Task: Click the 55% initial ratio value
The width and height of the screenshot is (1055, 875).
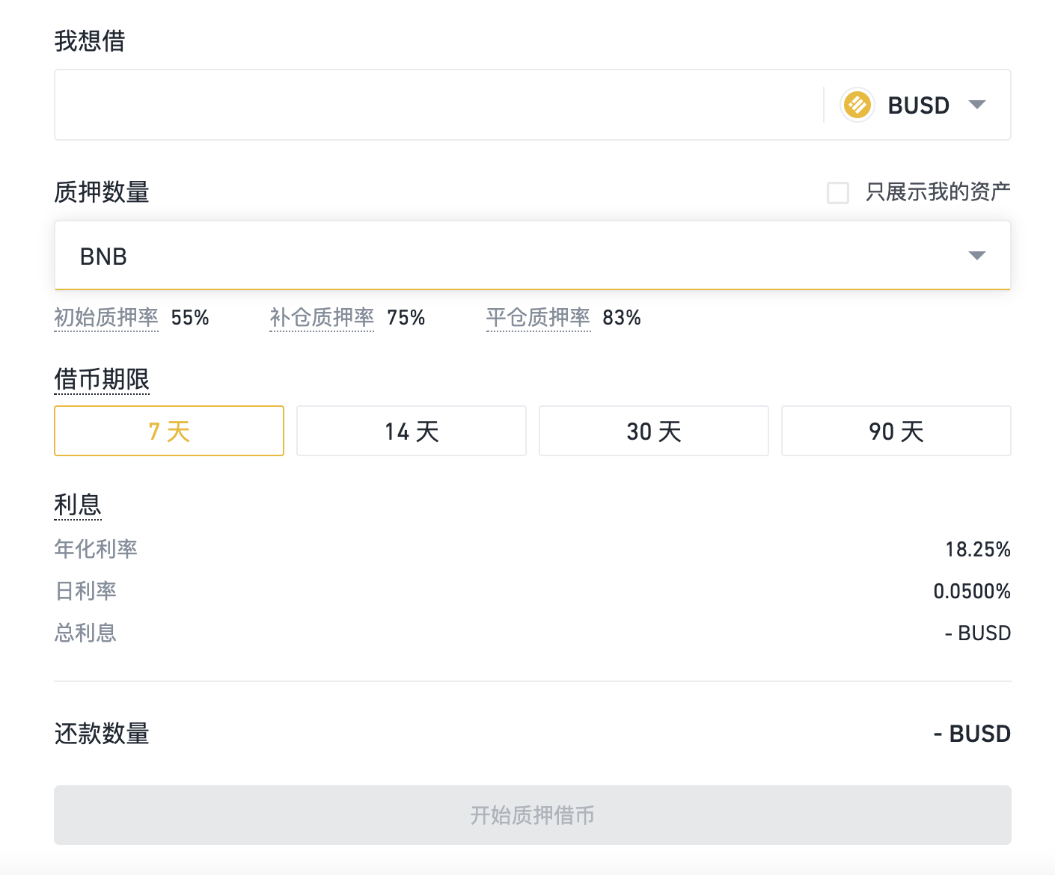Action: [x=190, y=318]
